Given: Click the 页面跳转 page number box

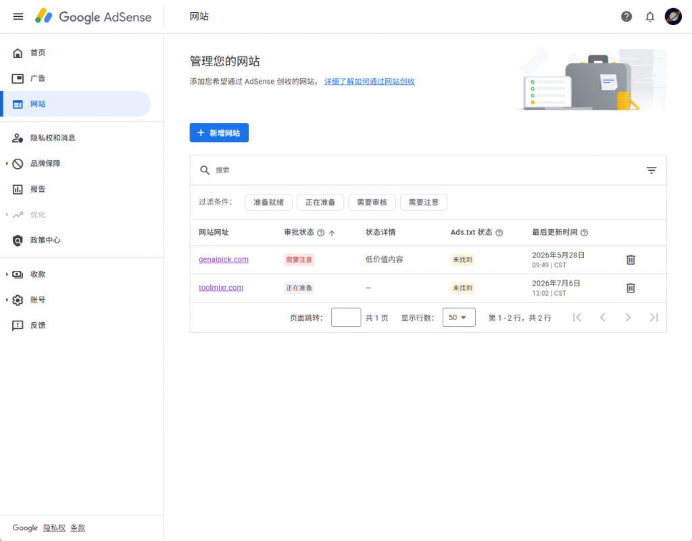Looking at the screenshot, I should [x=346, y=317].
